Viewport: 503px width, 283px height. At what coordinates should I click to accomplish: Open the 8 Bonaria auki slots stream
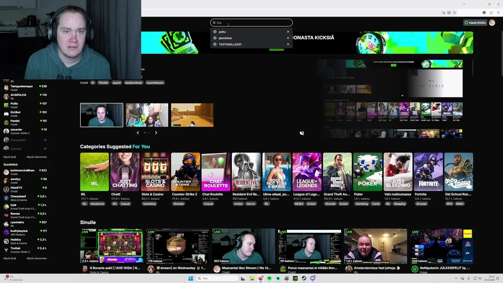coord(112,246)
